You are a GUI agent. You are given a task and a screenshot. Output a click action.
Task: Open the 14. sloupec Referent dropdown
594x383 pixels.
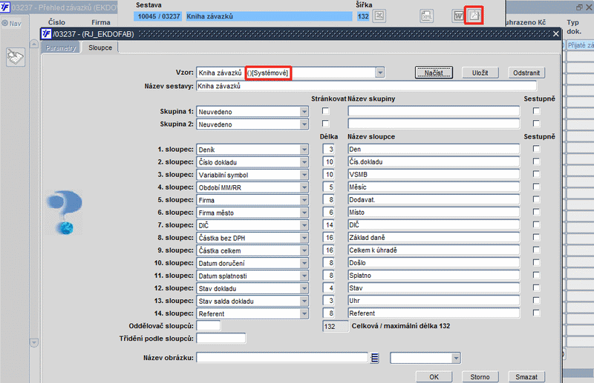304,313
